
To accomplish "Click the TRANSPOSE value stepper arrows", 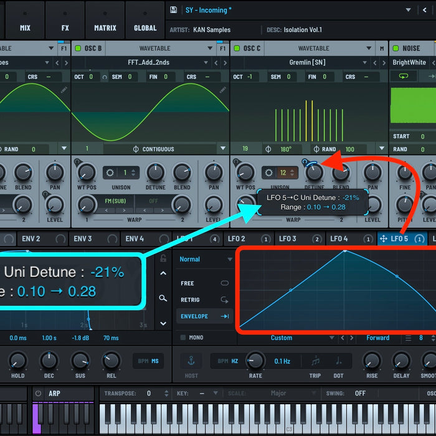I will tap(166, 393).
